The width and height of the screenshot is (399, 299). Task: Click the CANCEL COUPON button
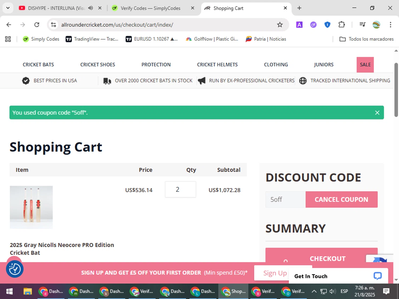(x=342, y=199)
